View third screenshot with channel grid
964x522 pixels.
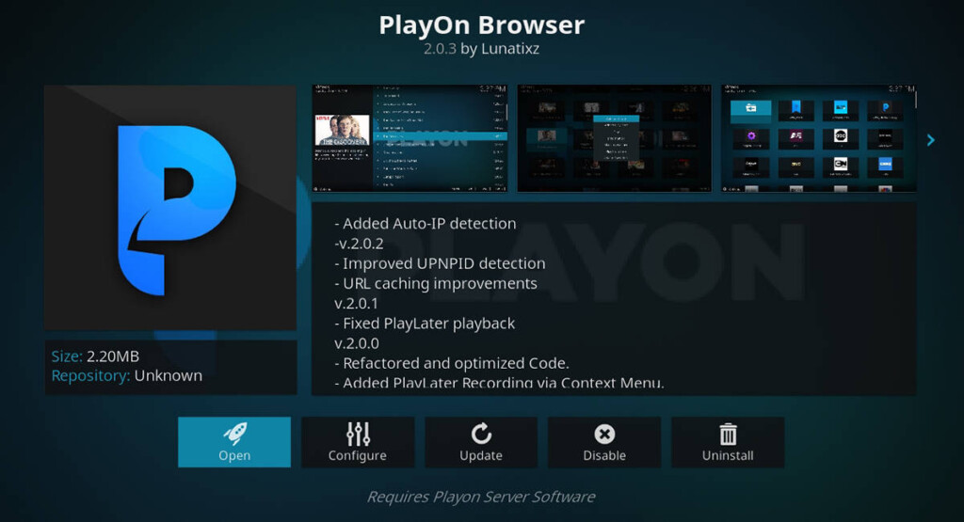click(818, 138)
